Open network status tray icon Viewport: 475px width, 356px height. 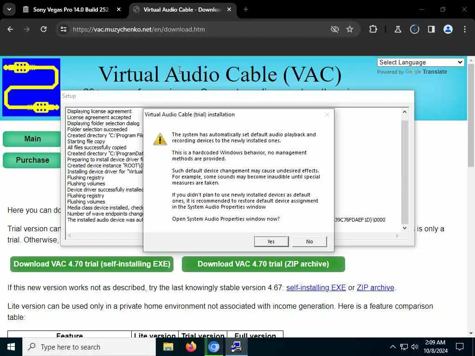coord(404,347)
